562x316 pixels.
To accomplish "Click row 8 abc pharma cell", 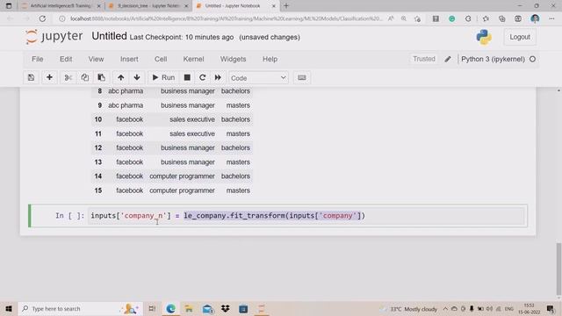I will 126,91.
